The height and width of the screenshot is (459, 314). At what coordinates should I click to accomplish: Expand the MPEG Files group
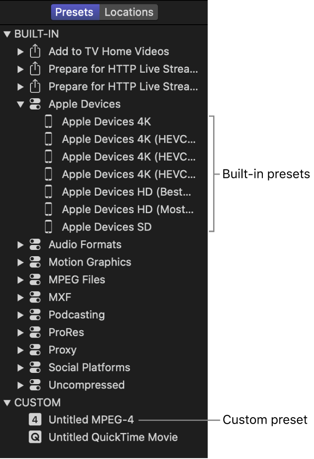click(x=20, y=279)
